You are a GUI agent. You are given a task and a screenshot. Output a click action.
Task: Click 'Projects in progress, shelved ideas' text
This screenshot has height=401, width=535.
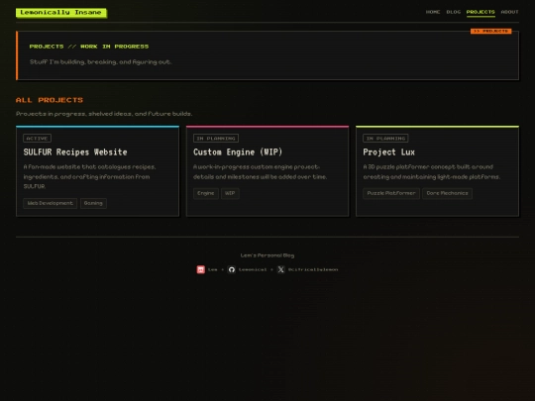104,114
